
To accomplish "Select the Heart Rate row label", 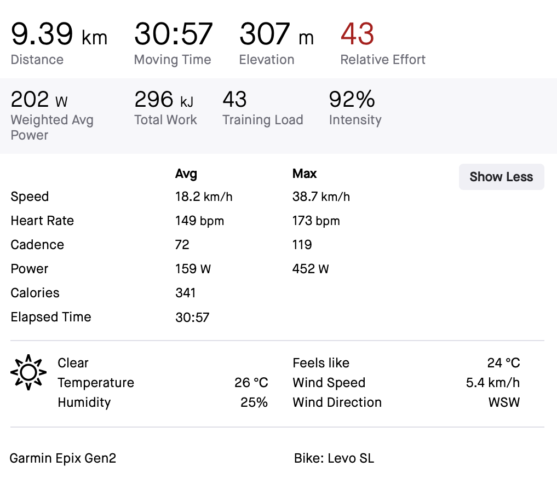I will pos(42,221).
